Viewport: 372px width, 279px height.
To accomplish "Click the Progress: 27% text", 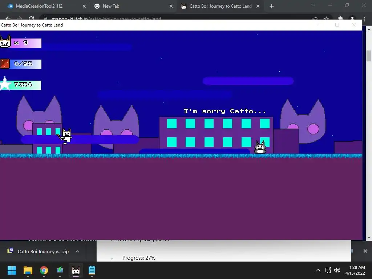I will [139, 258].
